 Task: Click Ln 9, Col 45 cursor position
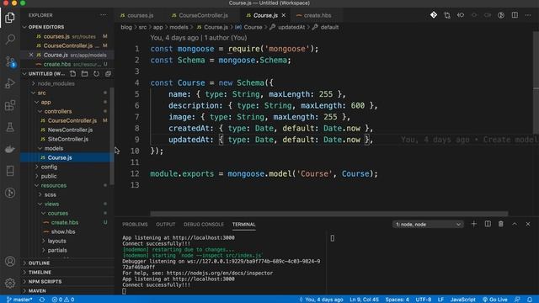click(364, 300)
